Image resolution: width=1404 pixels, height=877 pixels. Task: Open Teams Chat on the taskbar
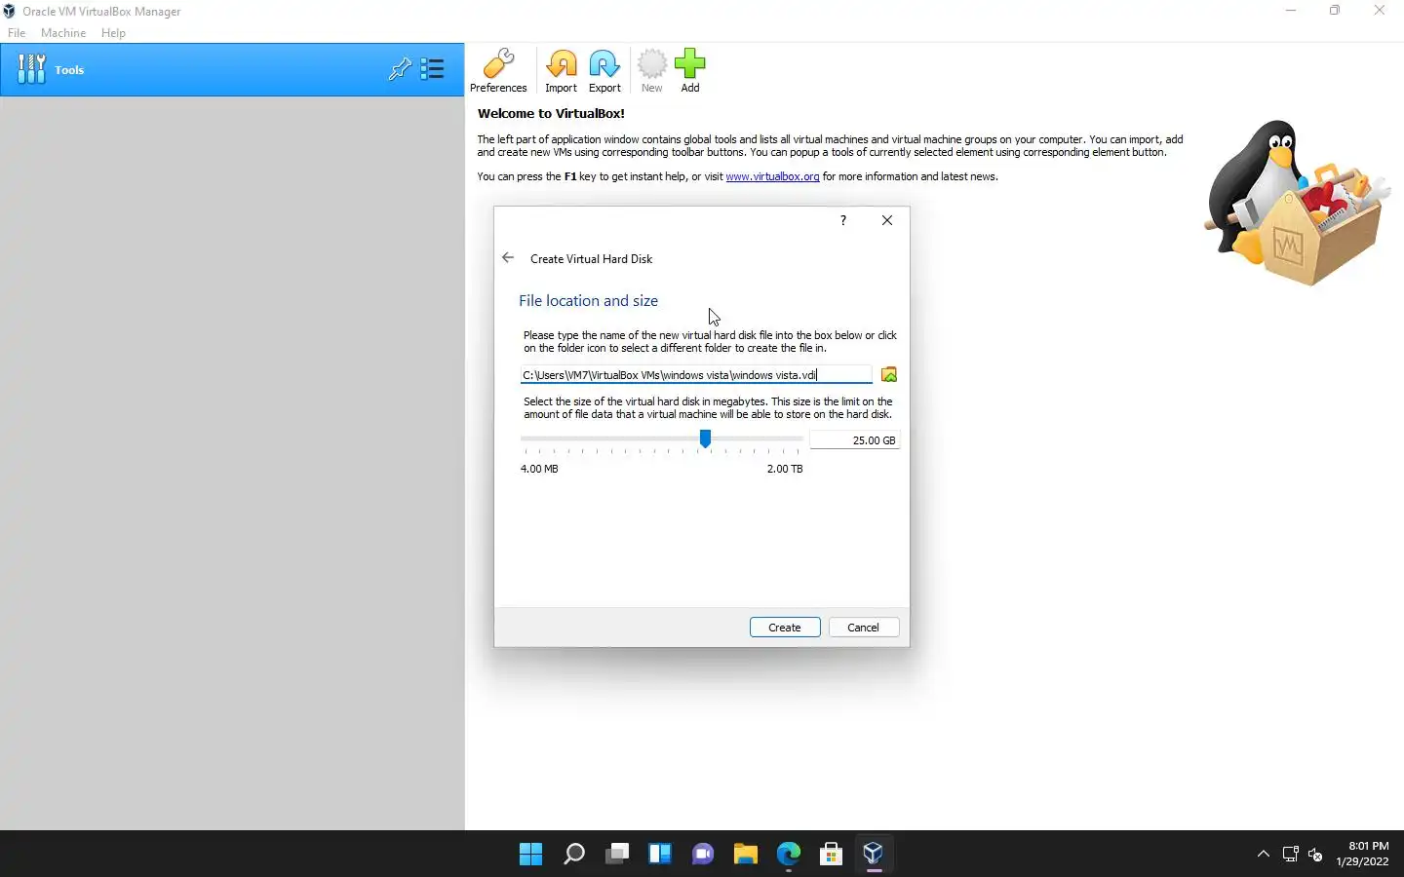pyautogui.click(x=703, y=855)
